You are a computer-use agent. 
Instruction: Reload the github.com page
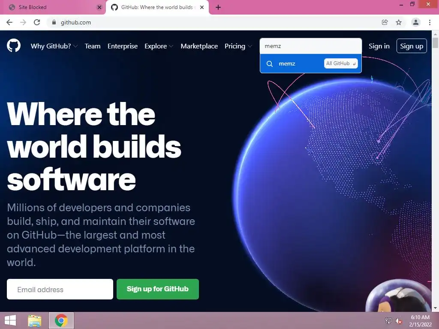coord(37,22)
